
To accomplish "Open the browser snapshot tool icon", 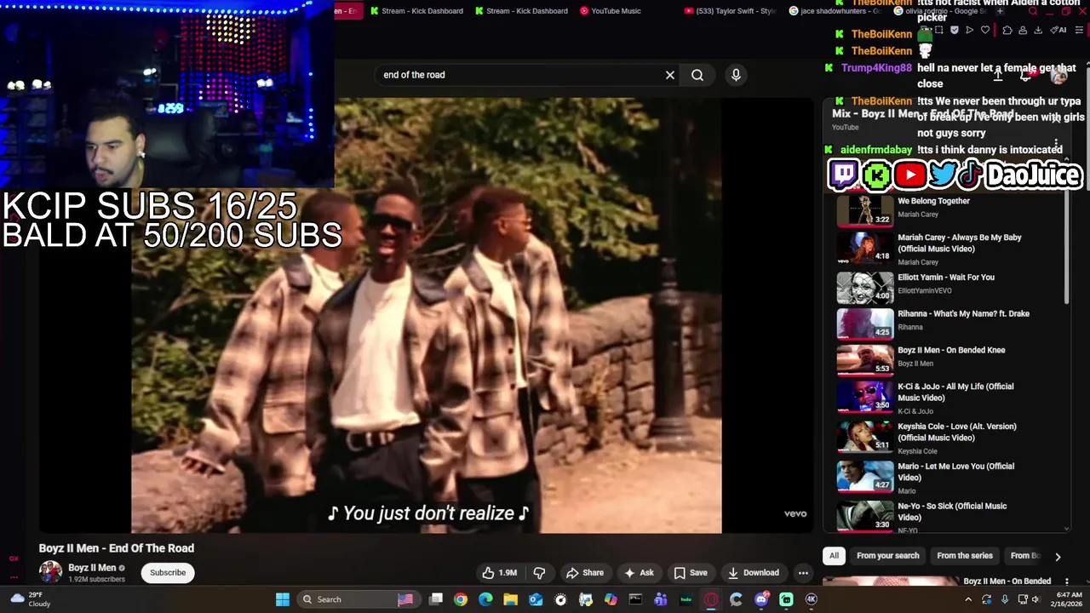I will coord(938,30).
